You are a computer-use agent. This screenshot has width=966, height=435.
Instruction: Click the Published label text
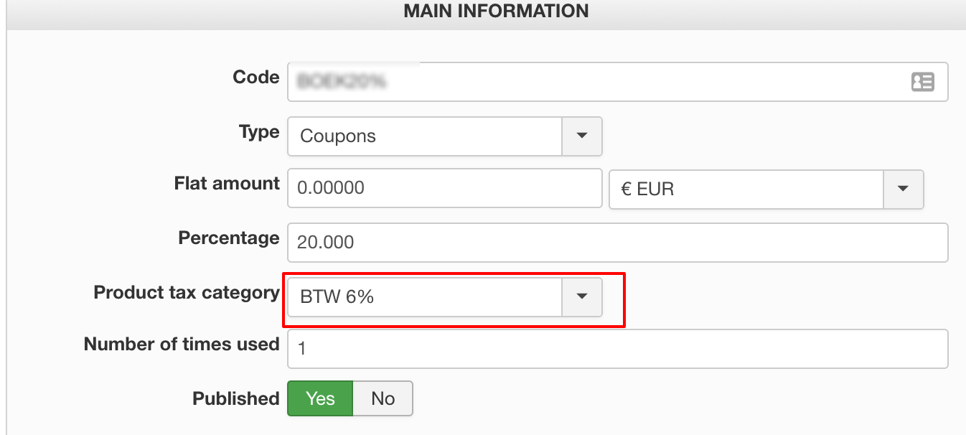coord(235,399)
